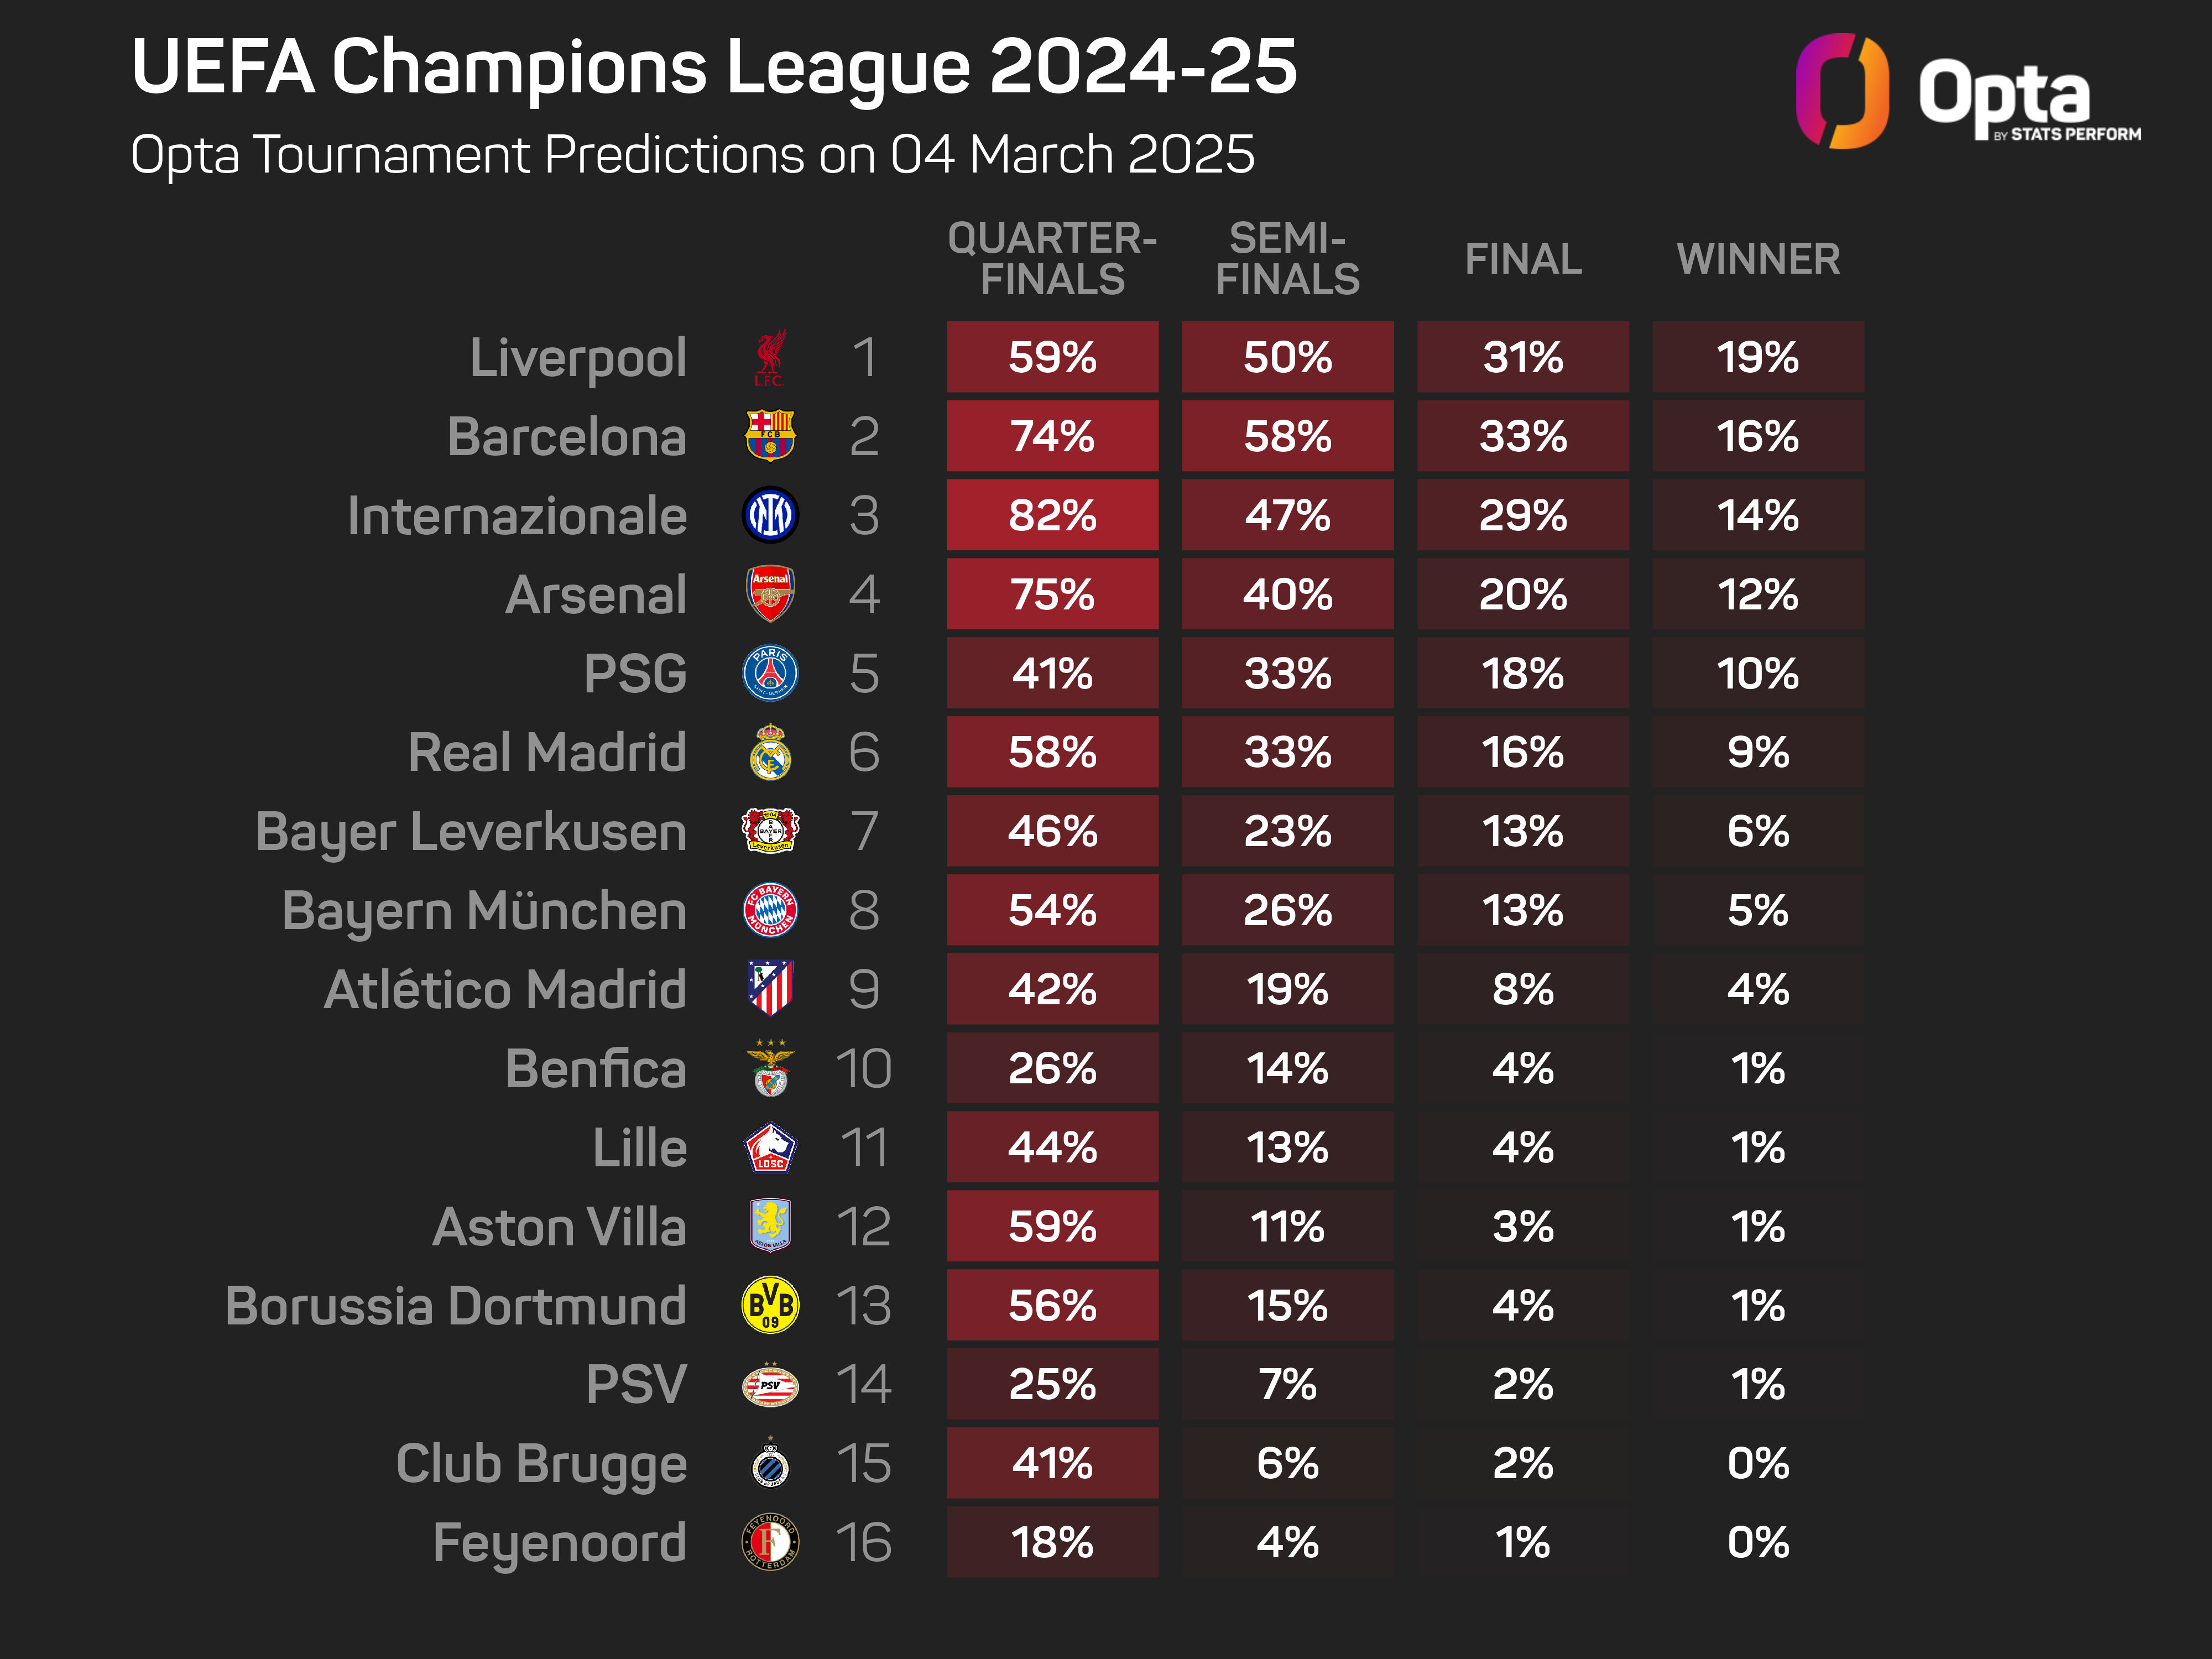Click Liverpool's 19% winner cell
This screenshot has width=2212, height=1659.
pyautogui.click(x=1758, y=357)
